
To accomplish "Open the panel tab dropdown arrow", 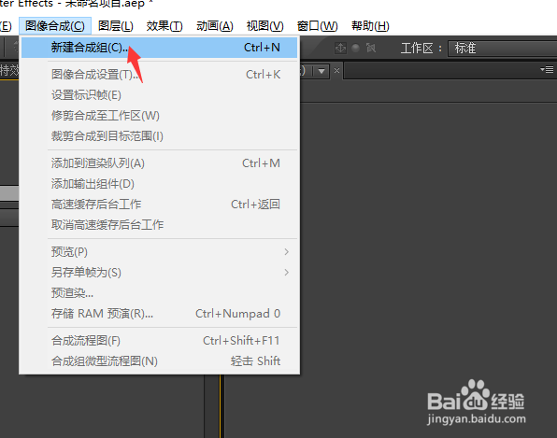I will point(321,71).
